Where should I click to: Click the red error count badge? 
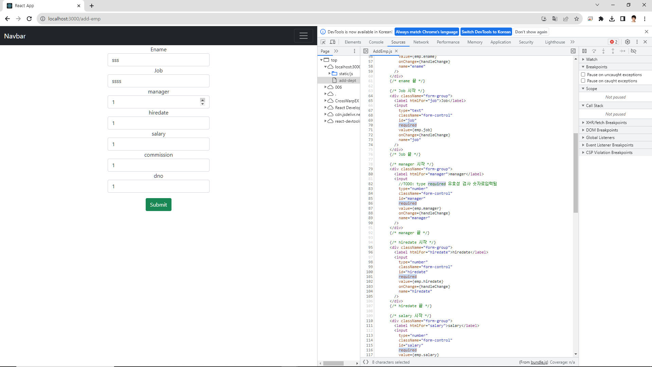click(x=614, y=42)
